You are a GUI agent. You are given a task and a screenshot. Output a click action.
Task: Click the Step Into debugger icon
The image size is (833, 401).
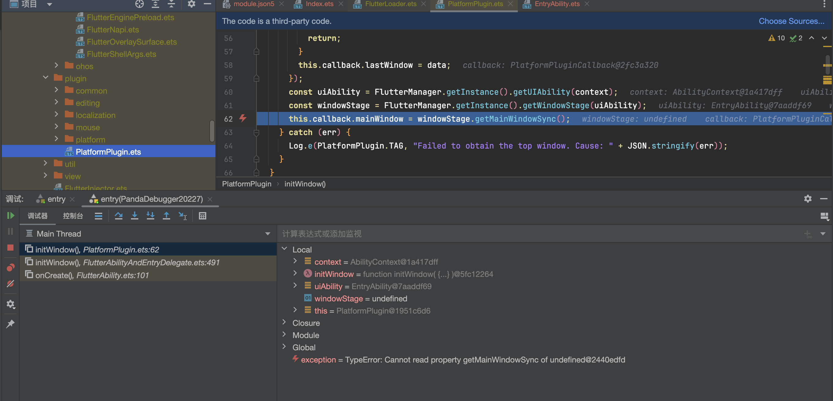[135, 216]
